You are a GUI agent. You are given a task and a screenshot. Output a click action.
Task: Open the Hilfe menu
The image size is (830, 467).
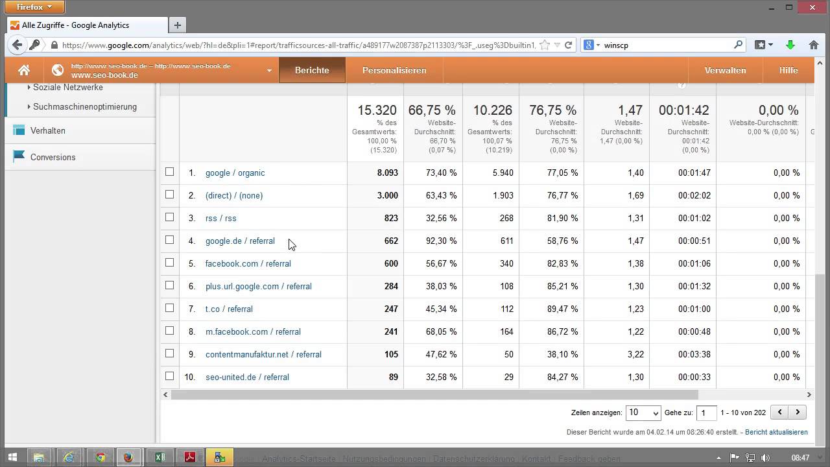788,70
